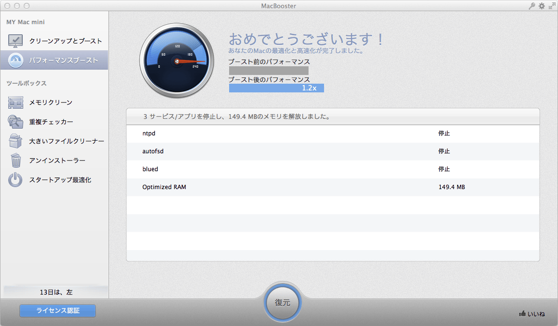
Task: Click the MY Mac mini label
Action: (x=26, y=22)
